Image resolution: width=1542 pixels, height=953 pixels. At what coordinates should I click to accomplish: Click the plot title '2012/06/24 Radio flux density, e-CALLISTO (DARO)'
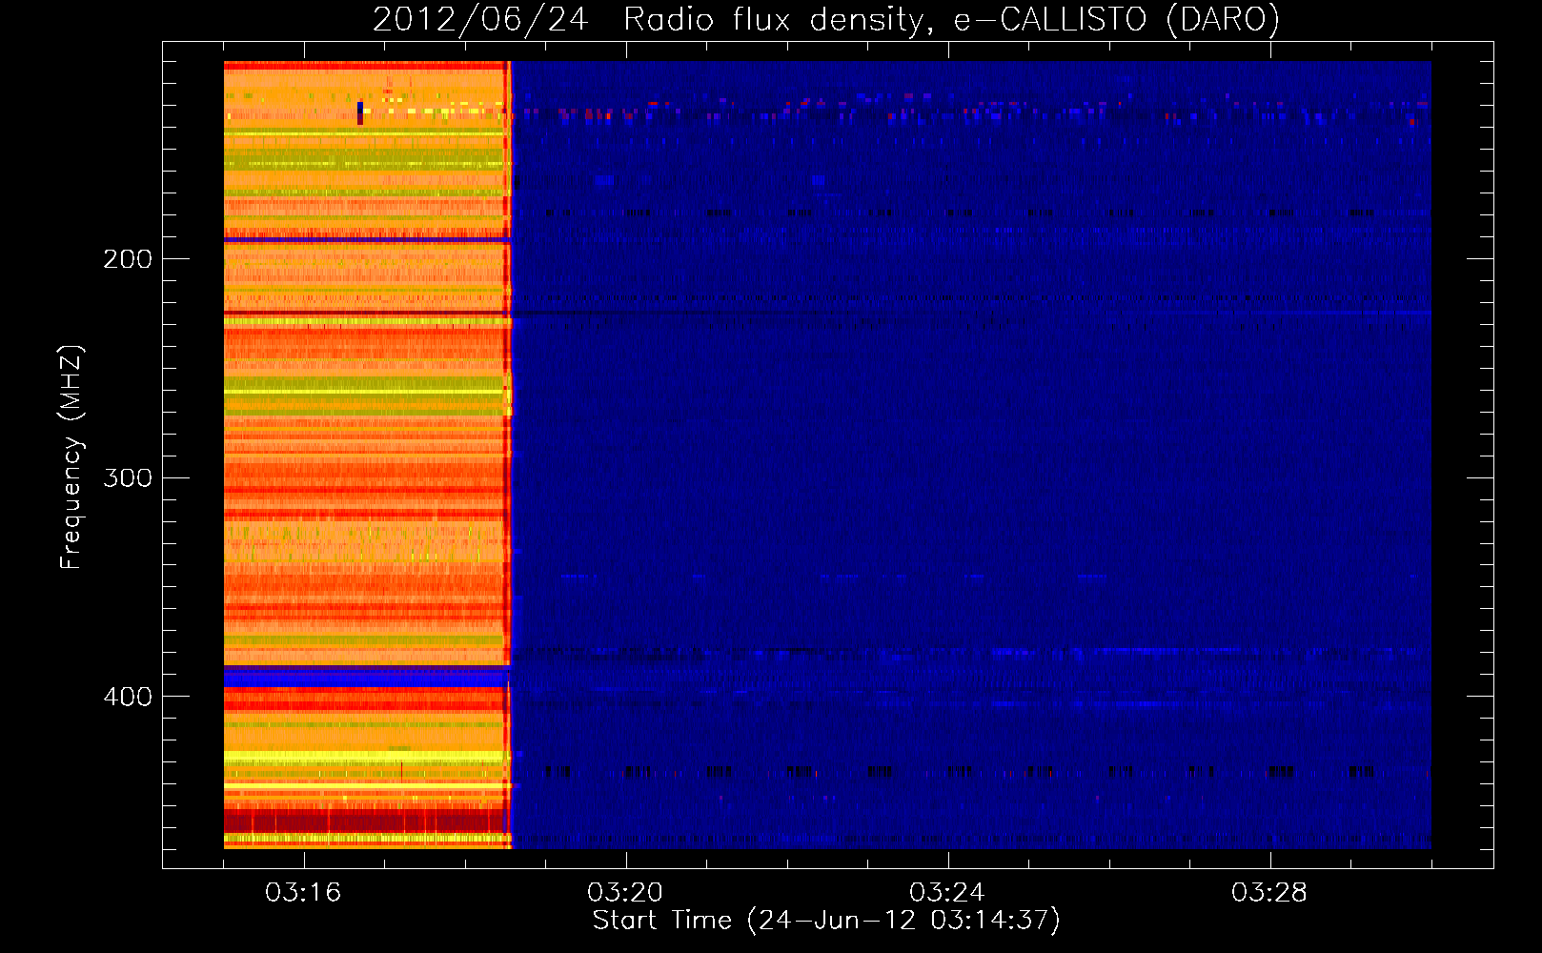point(825,19)
